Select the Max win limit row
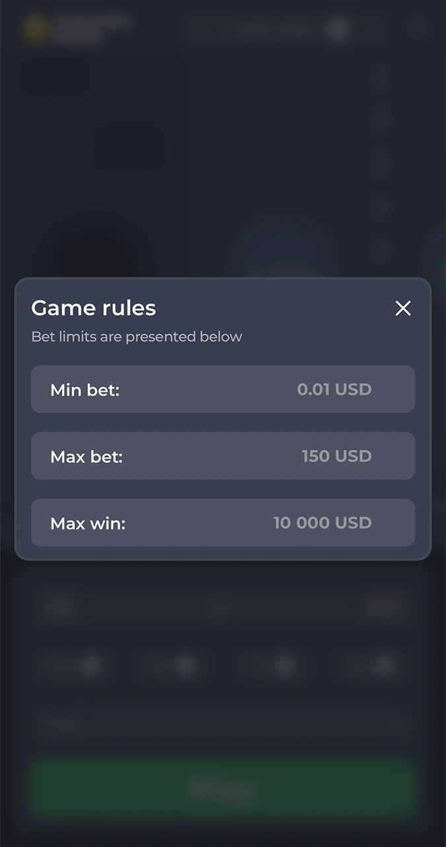Viewport: 446px width, 847px height. (x=223, y=523)
